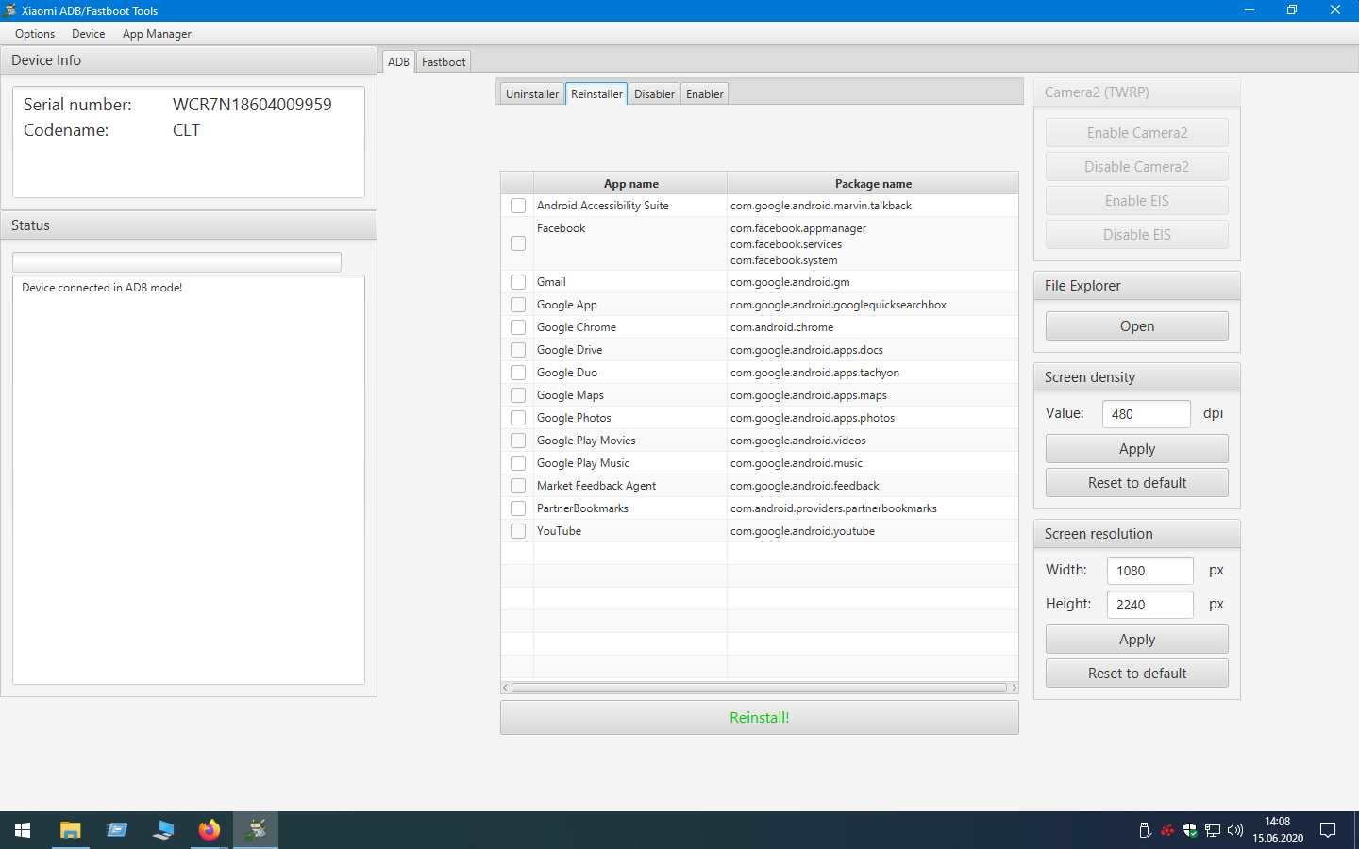The height and width of the screenshot is (849, 1359).
Task: Switch to the ADB tab
Action: point(398,61)
